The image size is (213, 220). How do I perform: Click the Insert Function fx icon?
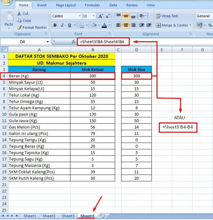(74, 42)
